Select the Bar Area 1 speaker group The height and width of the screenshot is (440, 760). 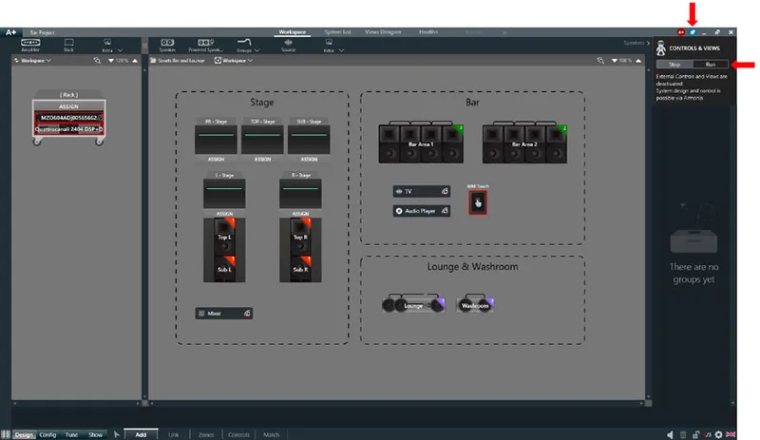coord(421,142)
